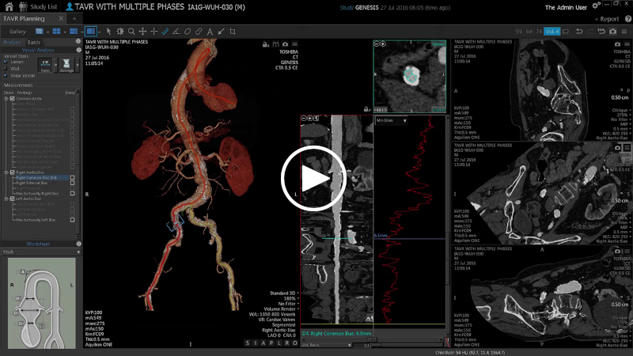Open the Min Diam graph dropdown
Image resolution: width=633 pixels, height=356 pixels.
click(x=404, y=121)
